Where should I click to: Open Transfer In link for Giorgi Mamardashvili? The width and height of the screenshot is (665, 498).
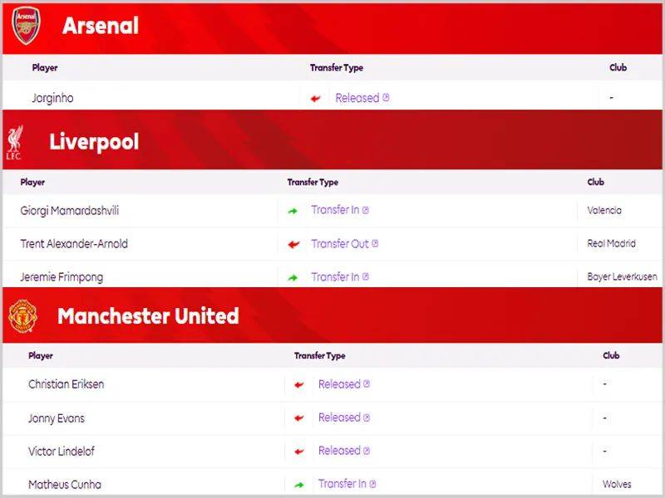tap(335, 210)
